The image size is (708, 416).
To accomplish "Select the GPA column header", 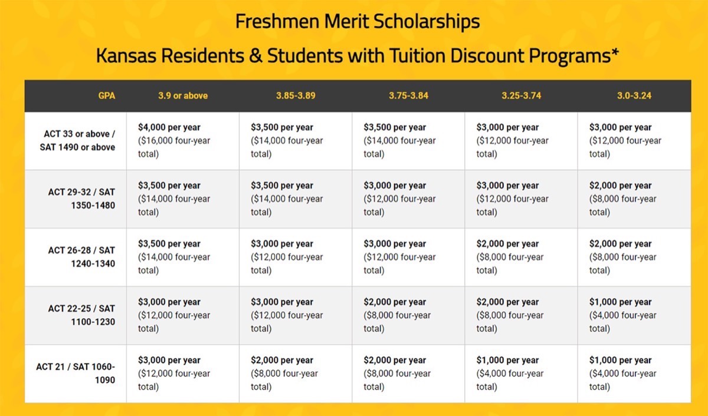I will pos(107,95).
